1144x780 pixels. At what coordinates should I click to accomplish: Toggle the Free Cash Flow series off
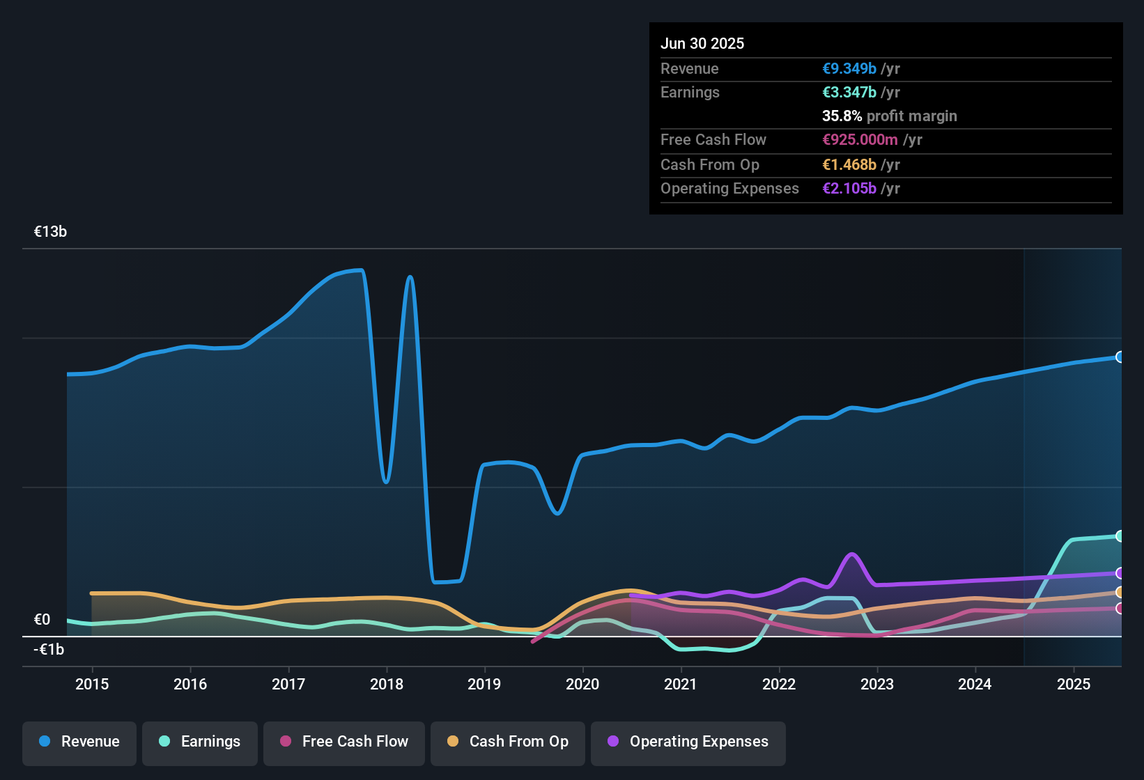[344, 742]
